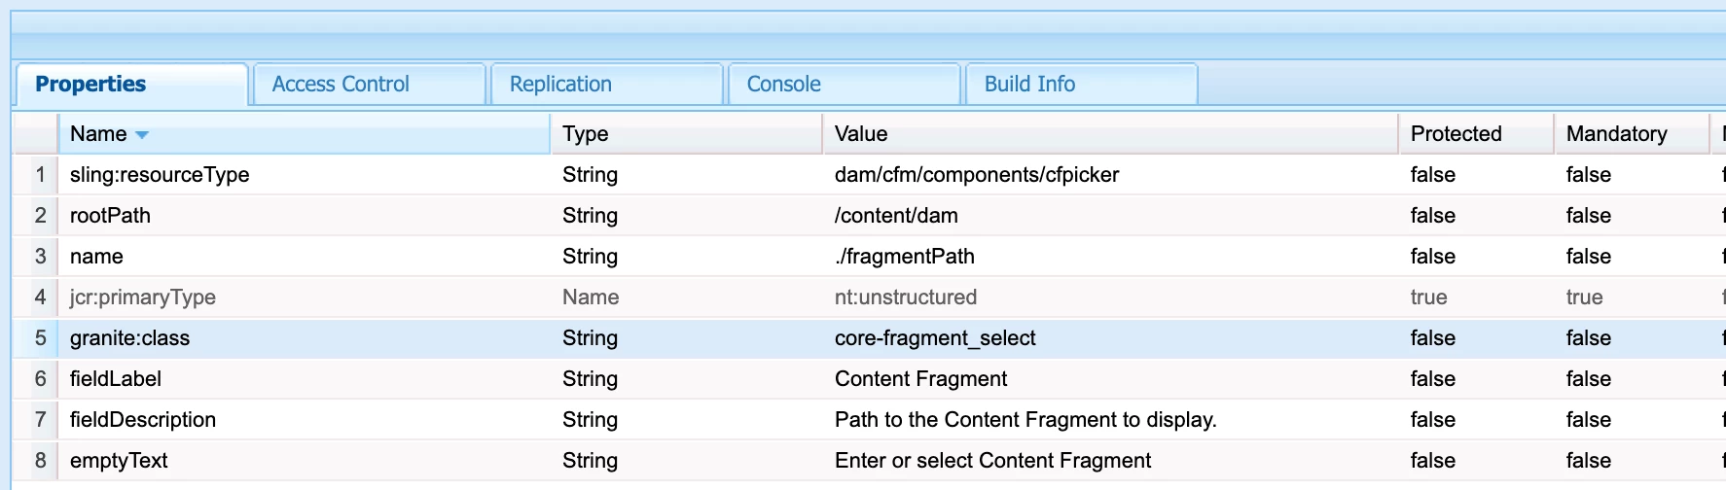
Task: Select the fieldLabel property row
Action: click(x=116, y=379)
